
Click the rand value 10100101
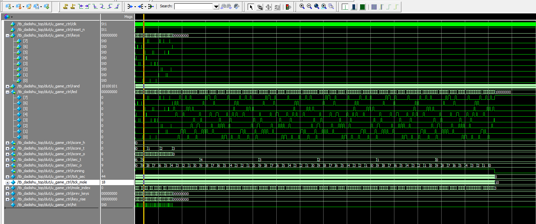pyautogui.click(x=109, y=86)
